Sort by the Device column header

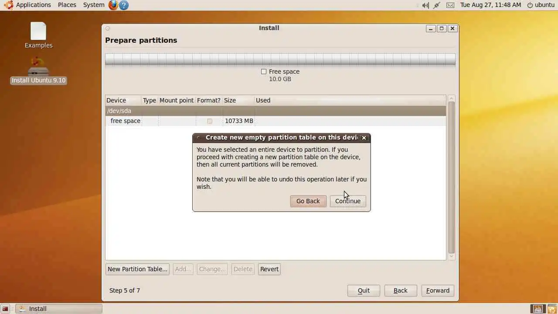click(x=123, y=100)
